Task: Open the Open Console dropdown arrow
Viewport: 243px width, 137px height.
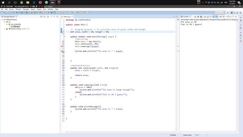Action: click(x=230, y=17)
